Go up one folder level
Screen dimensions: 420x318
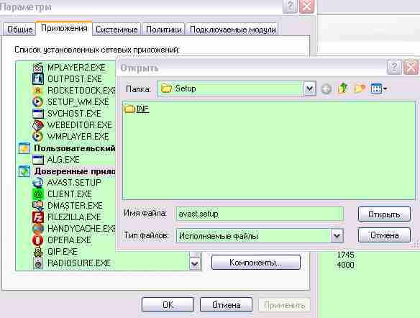(x=343, y=88)
